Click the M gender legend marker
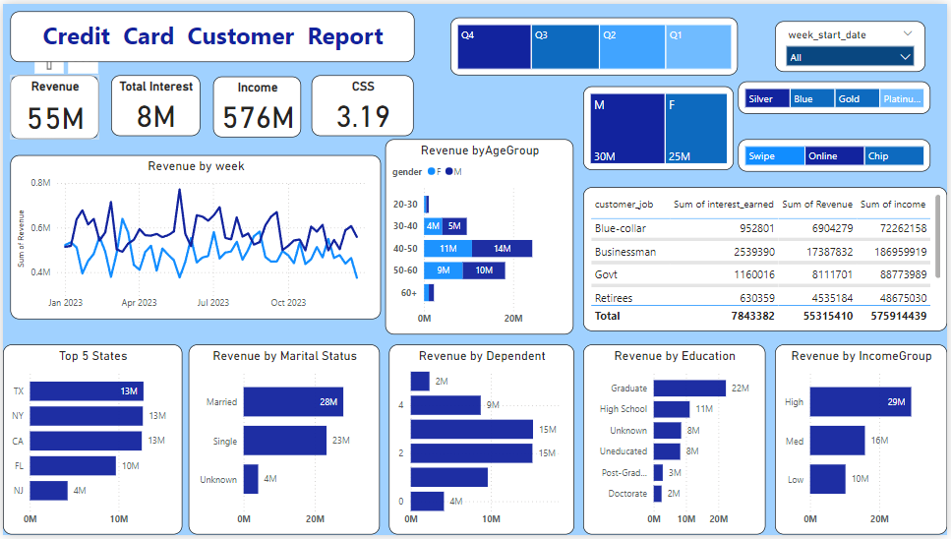The height and width of the screenshot is (539, 951). [448, 171]
